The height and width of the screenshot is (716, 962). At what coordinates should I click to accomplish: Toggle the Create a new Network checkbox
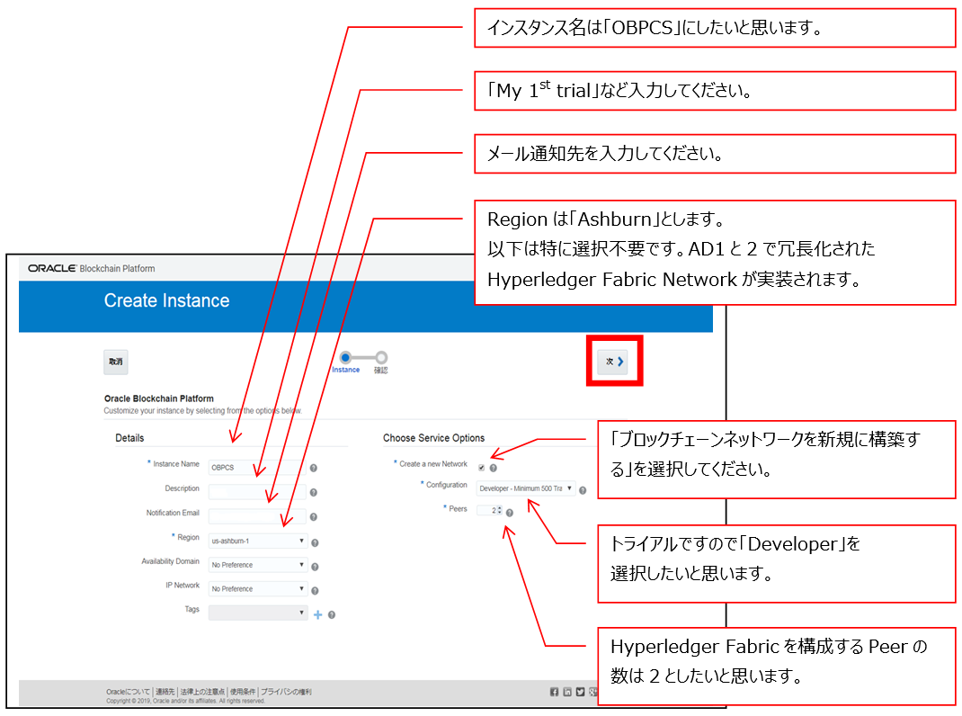pyautogui.click(x=481, y=468)
